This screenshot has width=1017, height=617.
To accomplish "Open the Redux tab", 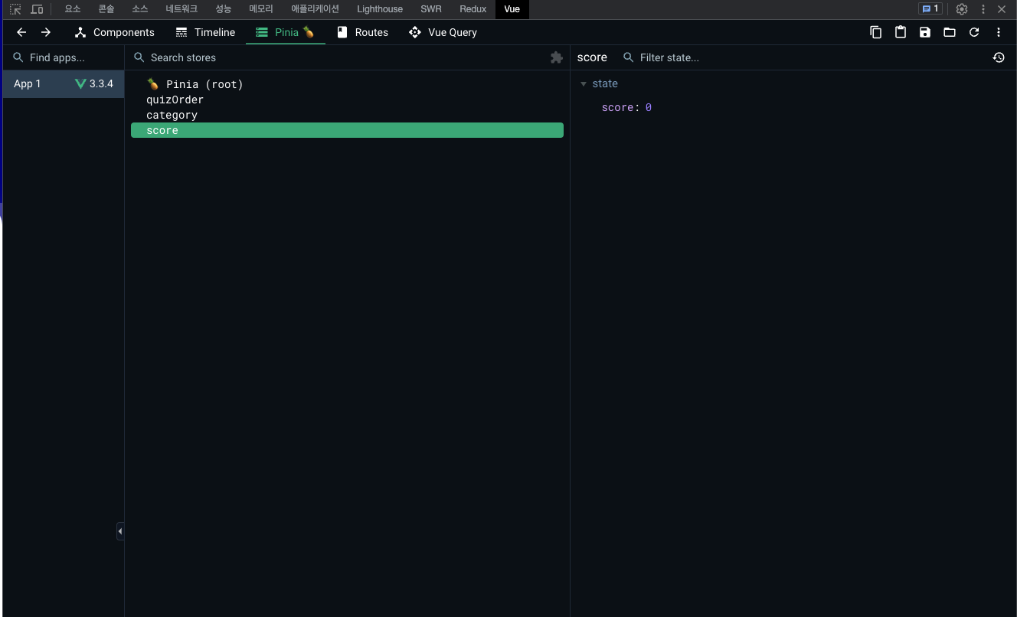I will coord(473,9).
